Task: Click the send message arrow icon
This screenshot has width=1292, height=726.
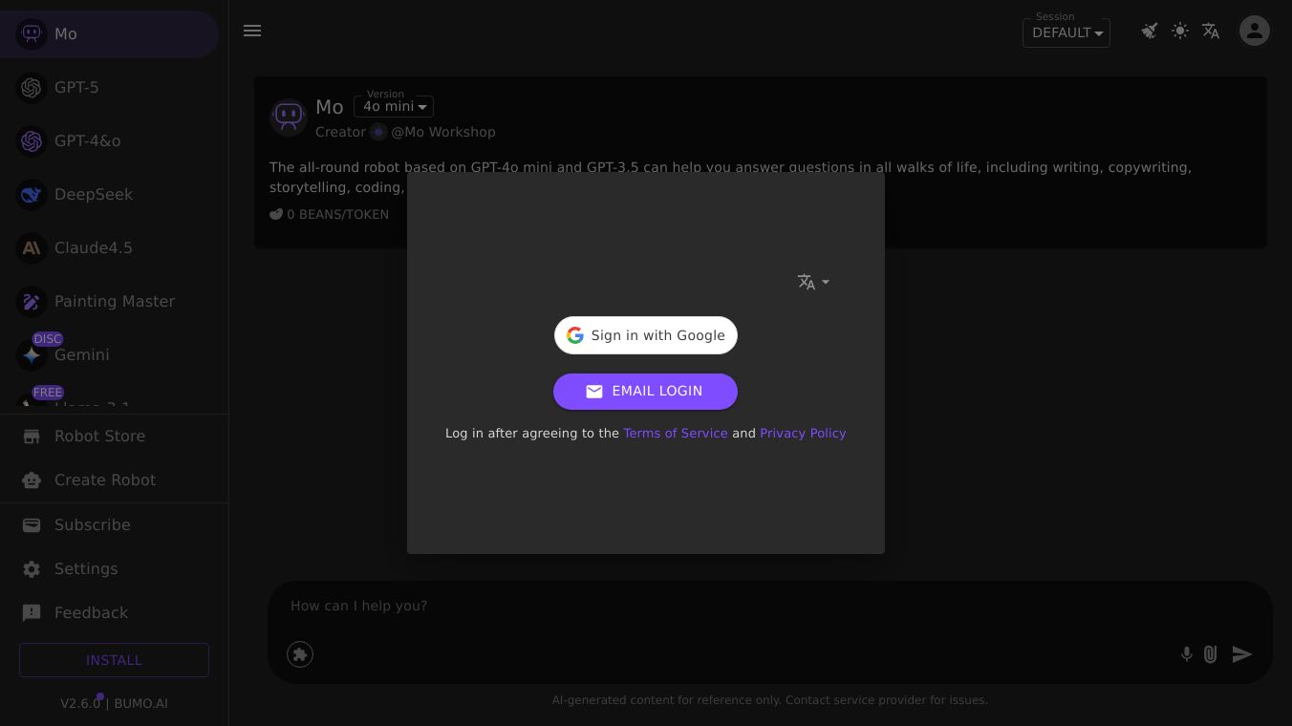Action: (x=1241, y=654)
